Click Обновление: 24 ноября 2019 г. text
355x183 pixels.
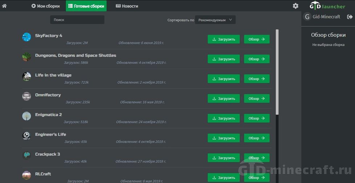point(141,122)
